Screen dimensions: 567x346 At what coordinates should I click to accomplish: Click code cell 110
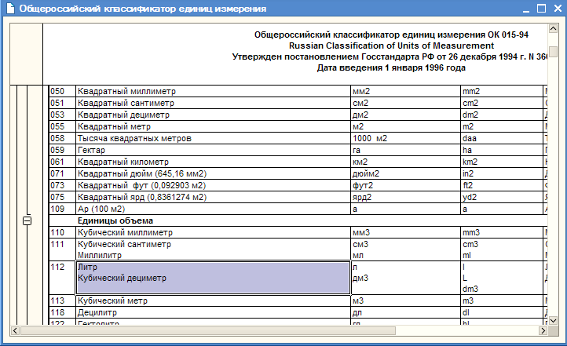pos(62,232)
